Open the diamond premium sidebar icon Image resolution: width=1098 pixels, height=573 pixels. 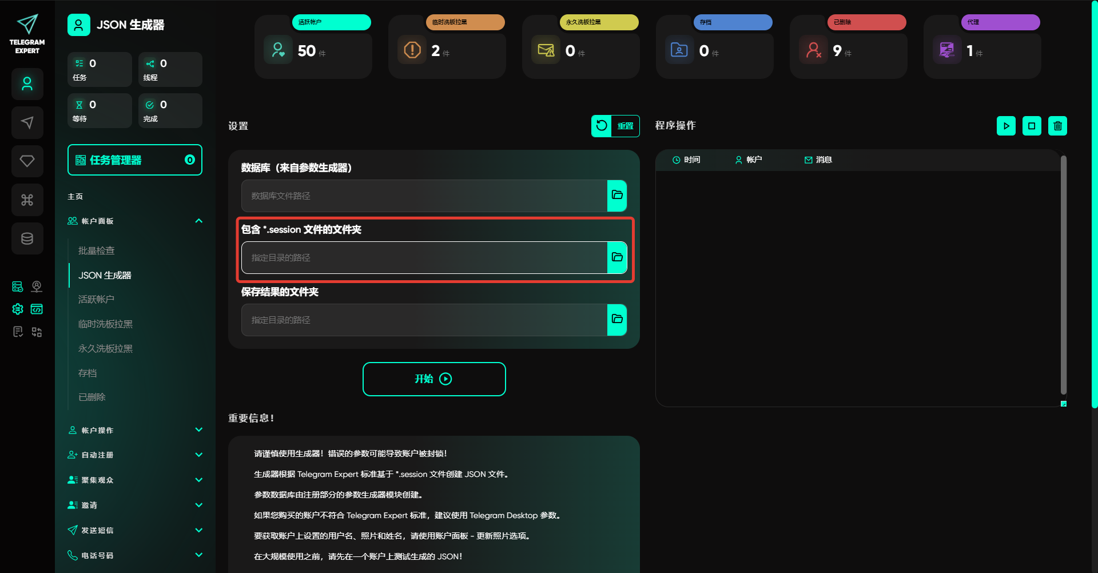[27, 161]
